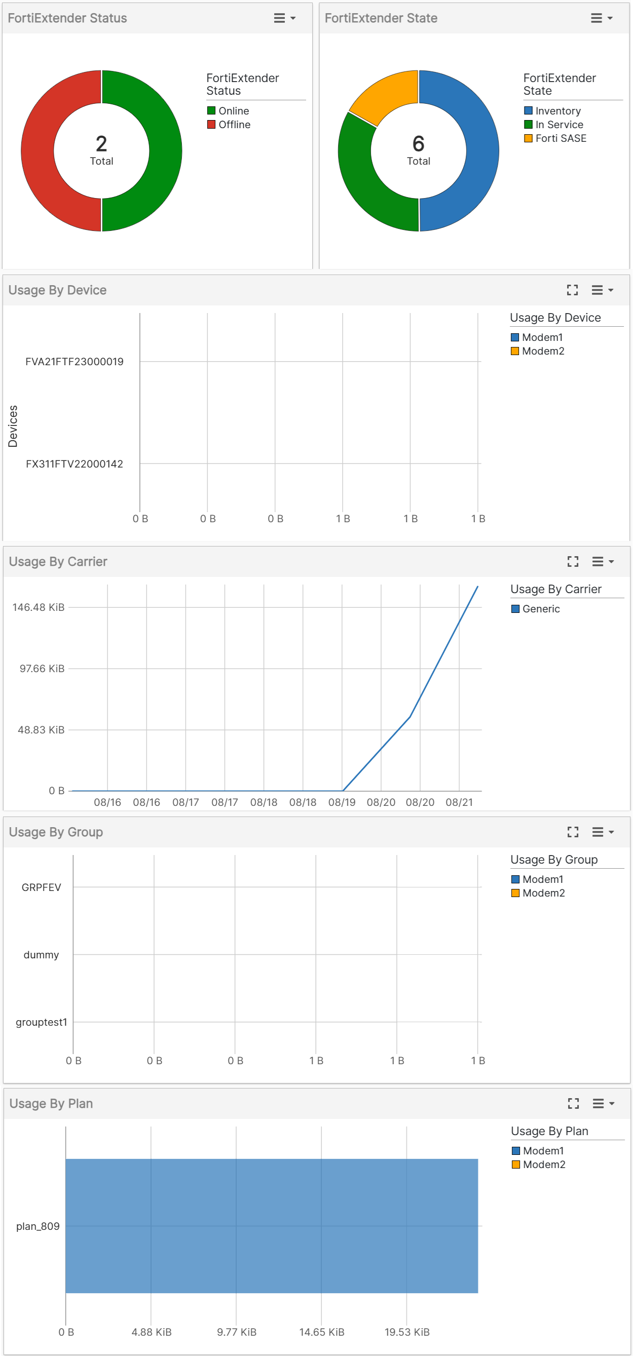This screenshot has height=1358, width=633.
Task: Expand Usage By Carrier chart to fullscreen
Action: 573,561
